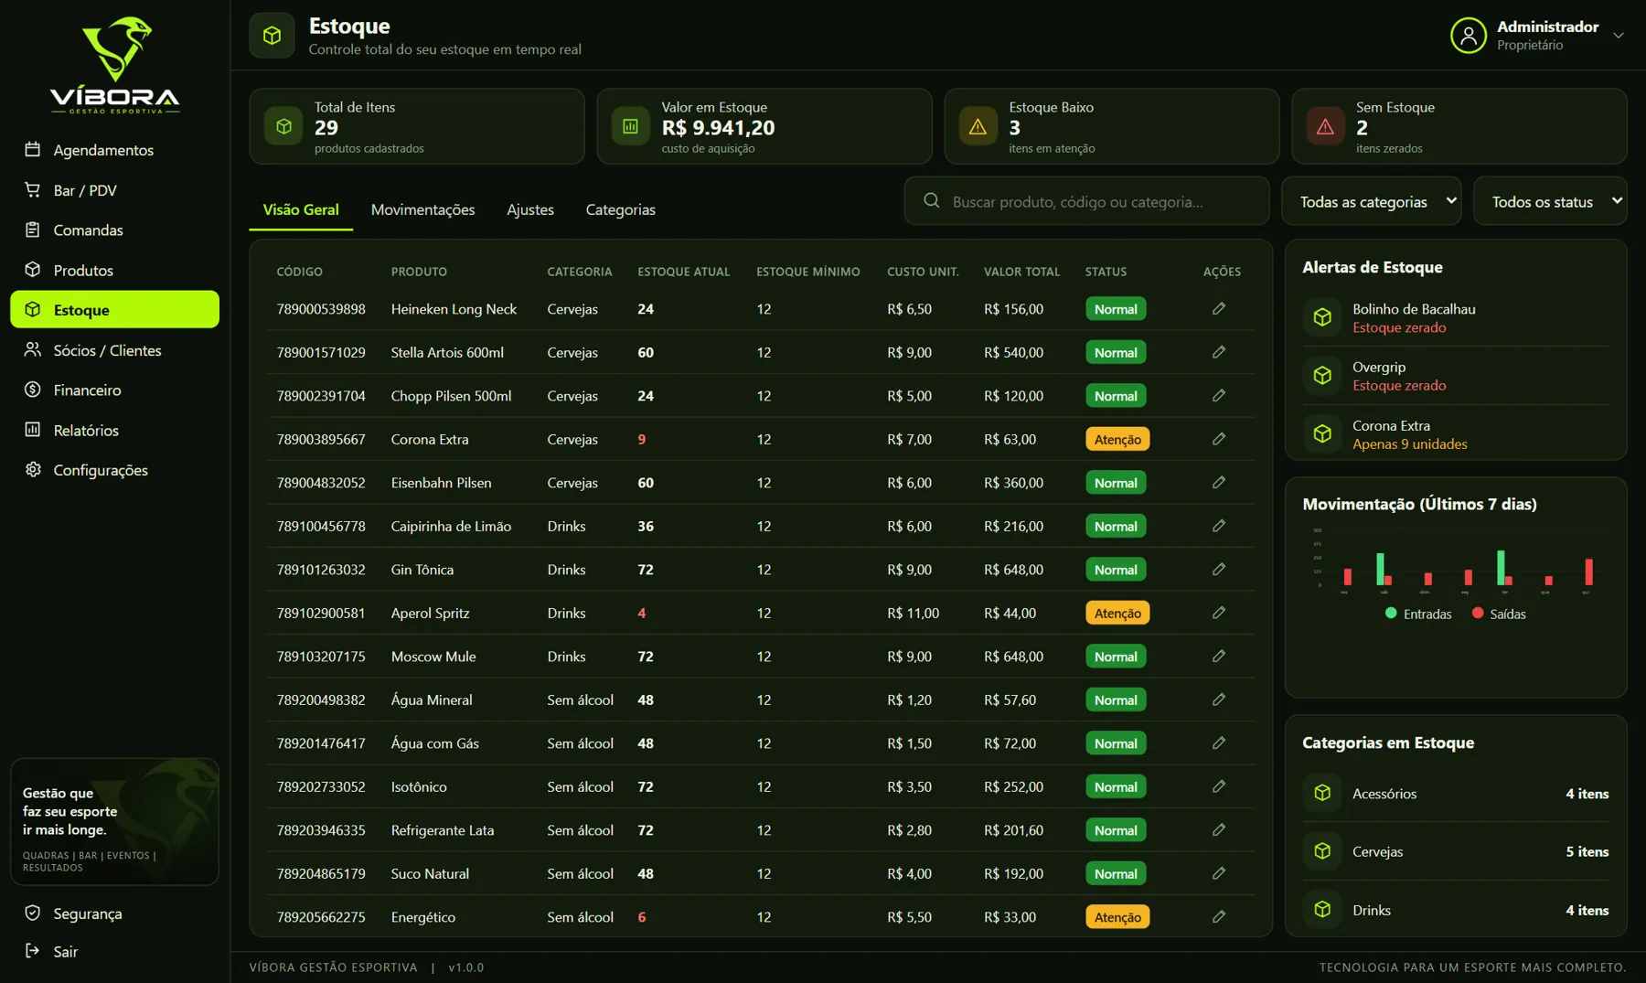1646x983 pixels.
Task: Open Sócios / Clientes section
Action: pos(114,350)
